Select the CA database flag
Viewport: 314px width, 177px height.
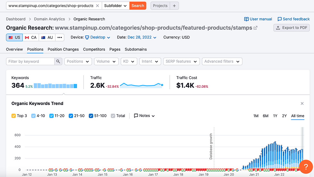pyautogui.click(x=31, y=37)
